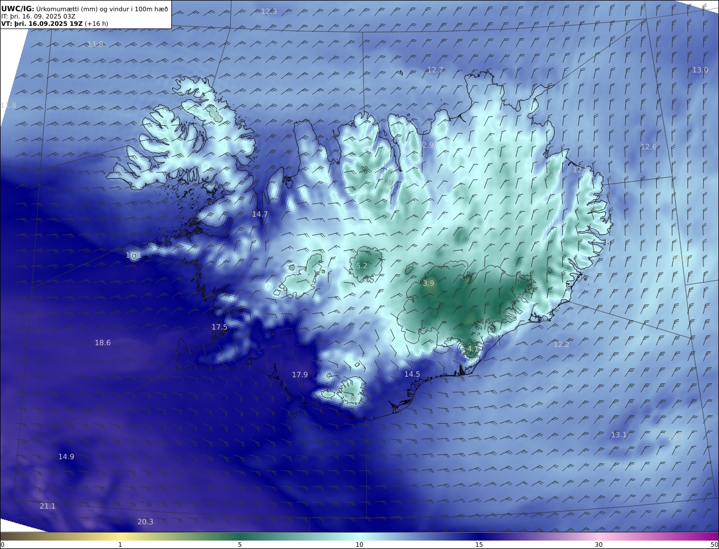
Task: Click the 12.7 value north of Iceland
Action: pos(435,70)
